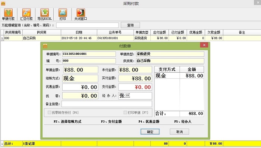Click the 备注信息 input field
Image resolution: width=261 pixels, height=148 pixels.
pos(107,104)
